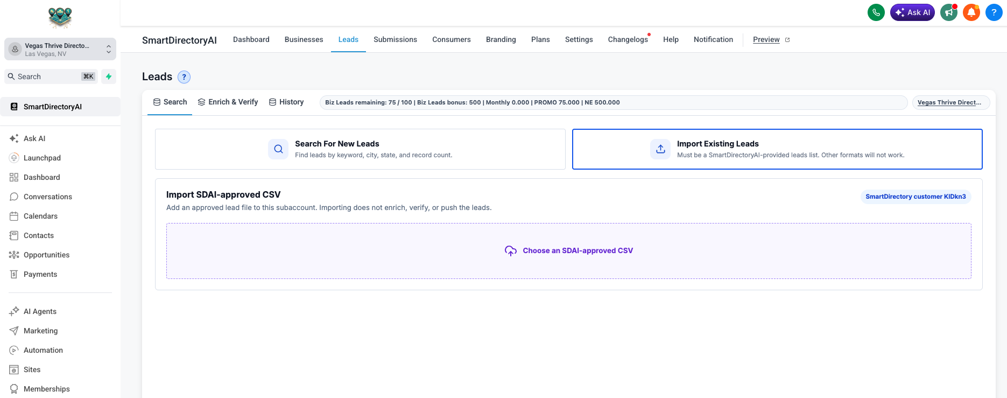Open the Help tab
Viewport: 1007px width, 398px height.
click(x=671, y=39)
